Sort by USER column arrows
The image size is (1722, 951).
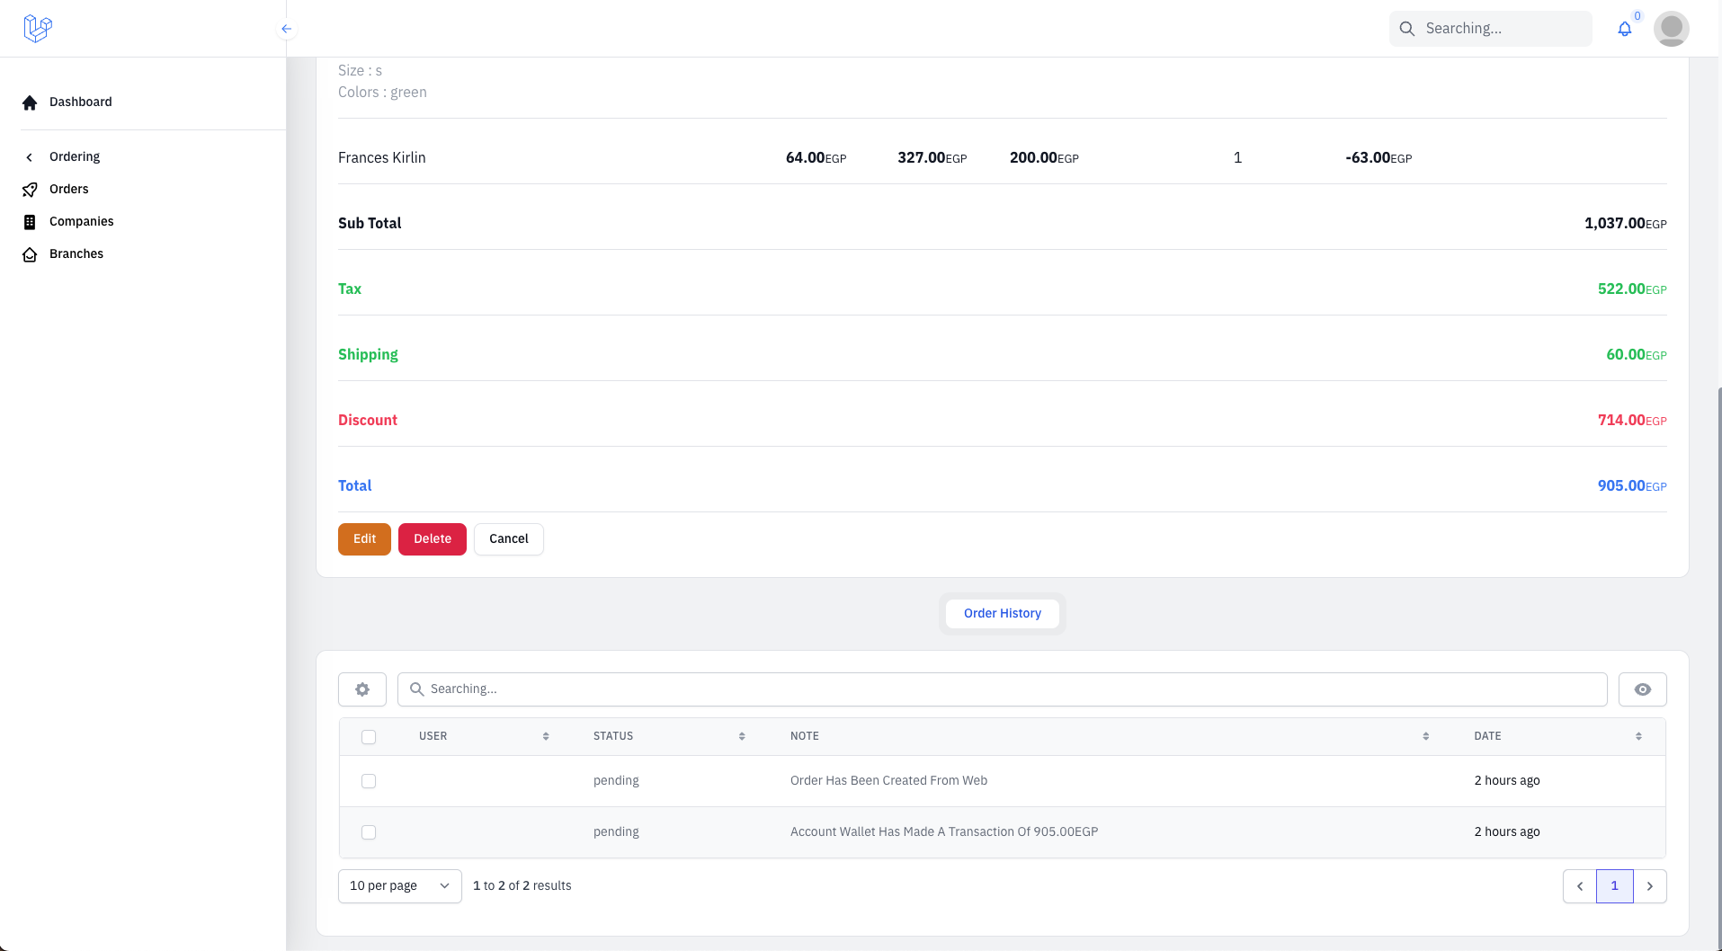[x=546, y=736]
